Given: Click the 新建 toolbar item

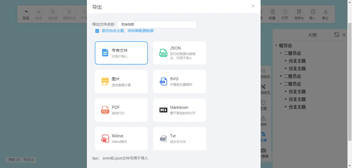Looking at the screenshot, I should coord(272,14).
